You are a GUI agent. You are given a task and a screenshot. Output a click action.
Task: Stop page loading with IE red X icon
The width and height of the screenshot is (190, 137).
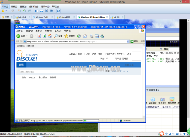tap(39, 36)
